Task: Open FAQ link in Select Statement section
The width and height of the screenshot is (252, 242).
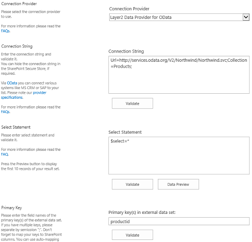Action: pyautogui.click(x=5, y=154)
